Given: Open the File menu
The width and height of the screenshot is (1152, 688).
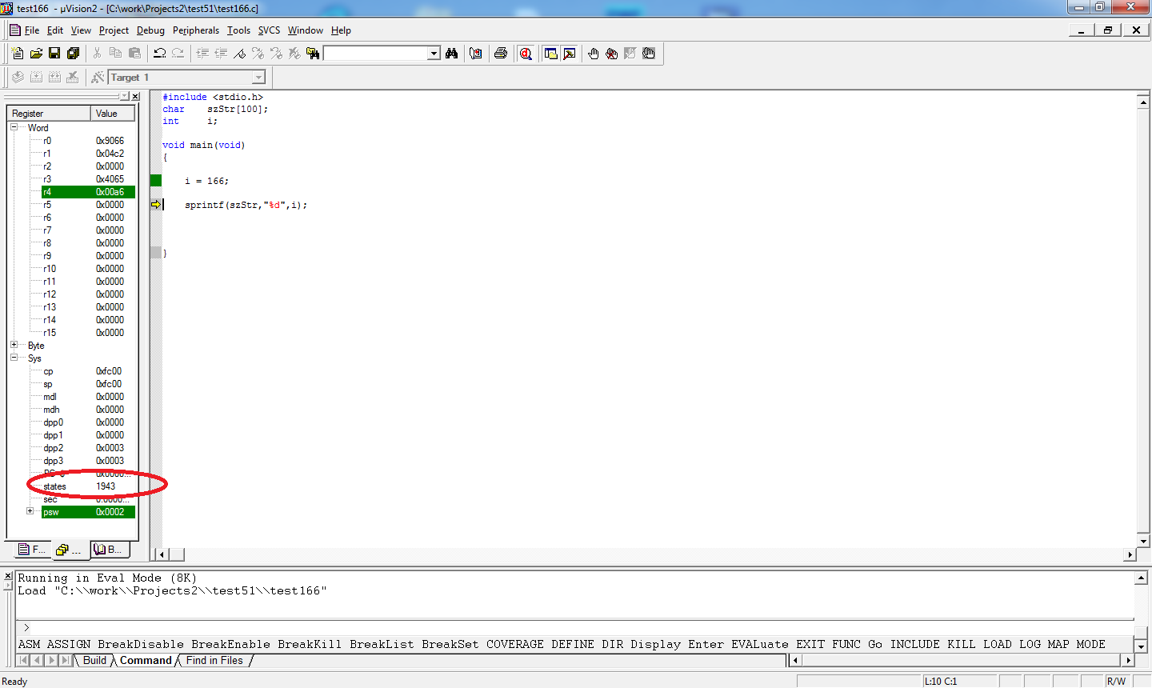Looking at the screenshot, I should pos(32,30).
